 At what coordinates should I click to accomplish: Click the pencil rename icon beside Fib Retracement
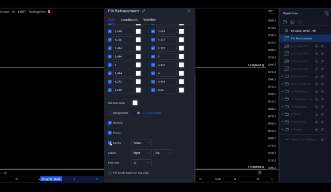click(144, 11)
